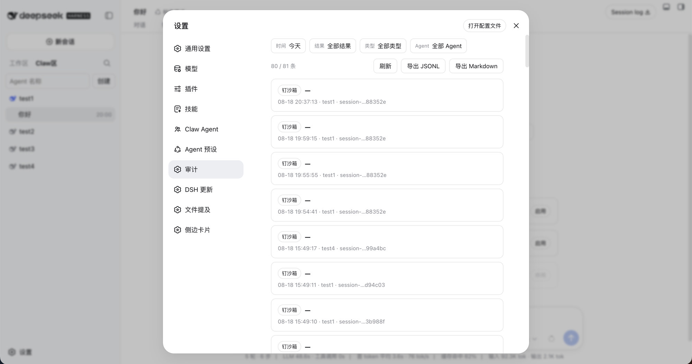Open audit entry at 08-18 15:49:10
Viewport: 692px width, 364px height.
click(387, 315)
